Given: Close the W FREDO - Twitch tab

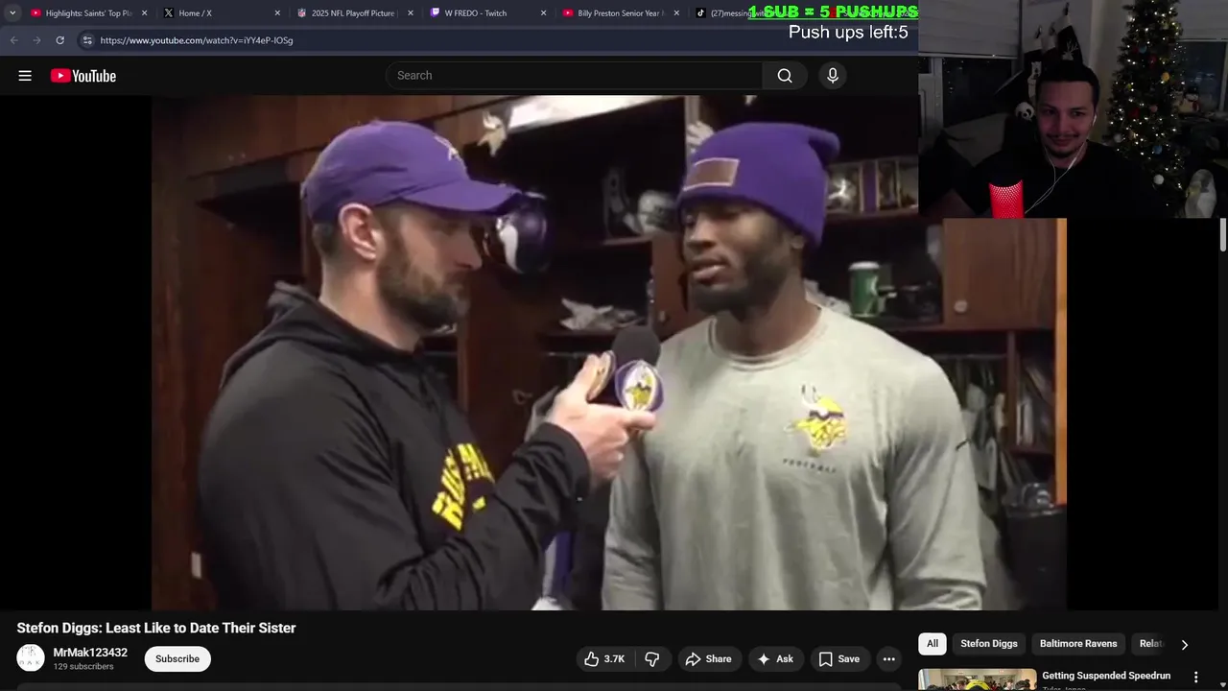Looking at the screenshot, I should (543, 13).
